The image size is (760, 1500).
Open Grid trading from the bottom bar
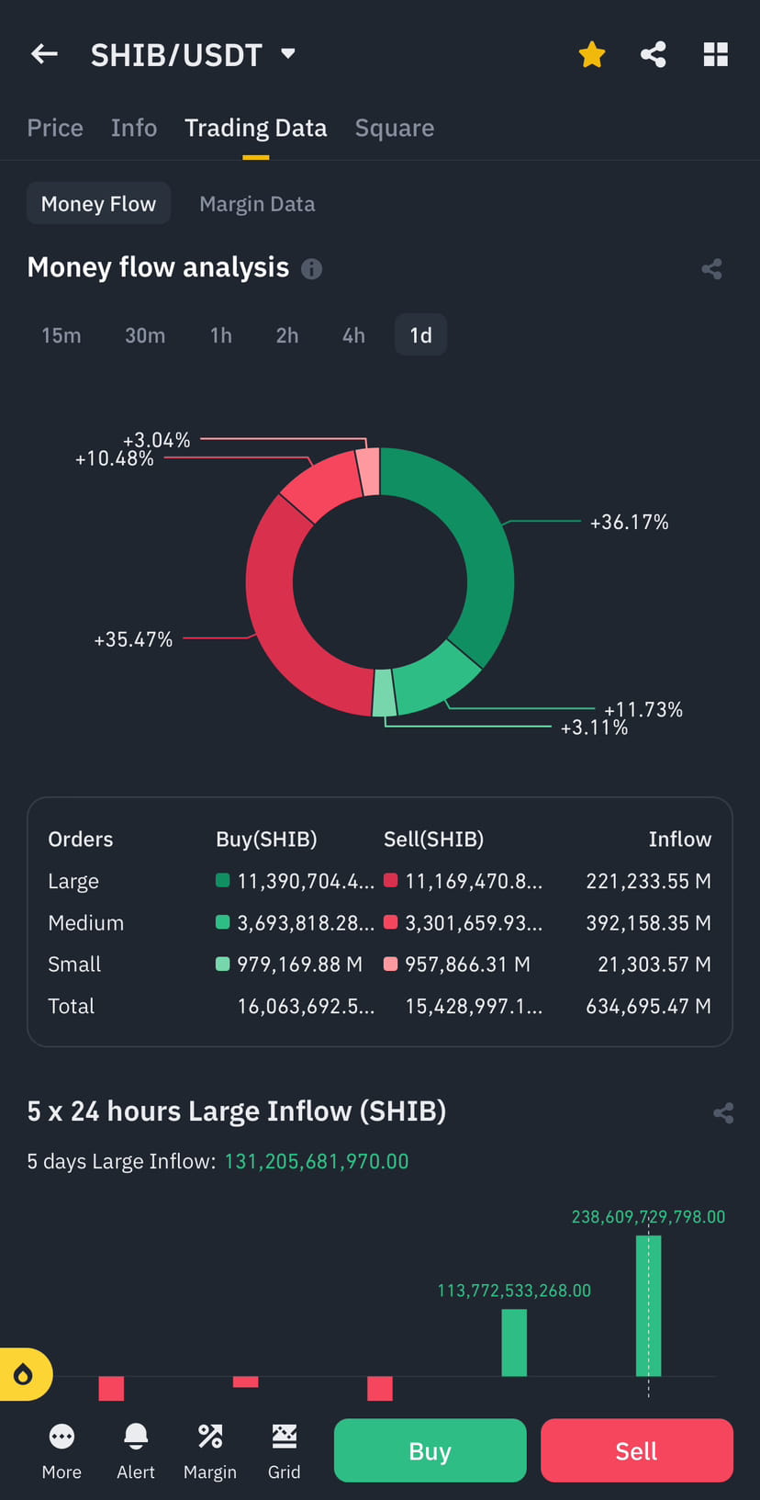coord(285,1451)
